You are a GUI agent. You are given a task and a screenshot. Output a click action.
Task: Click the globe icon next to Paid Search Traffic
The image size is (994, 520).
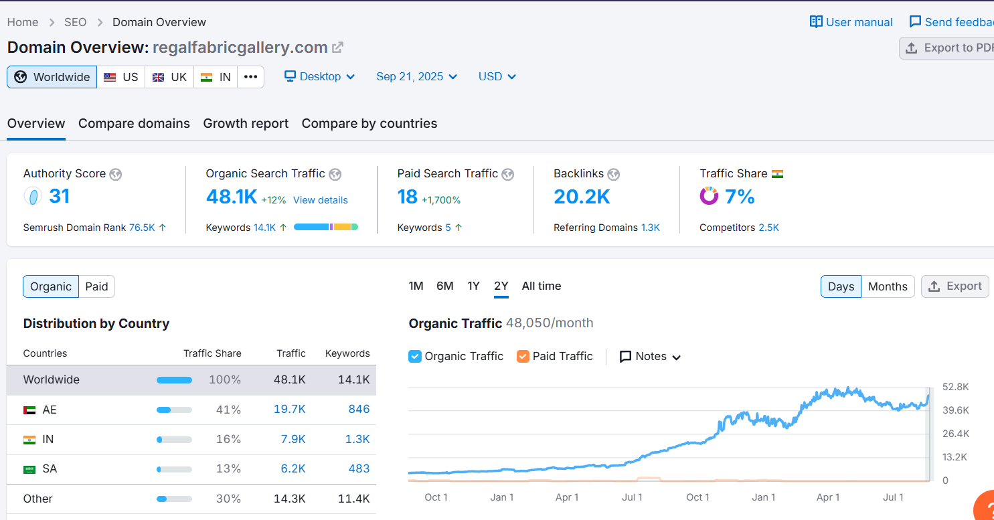coord(508,174)
